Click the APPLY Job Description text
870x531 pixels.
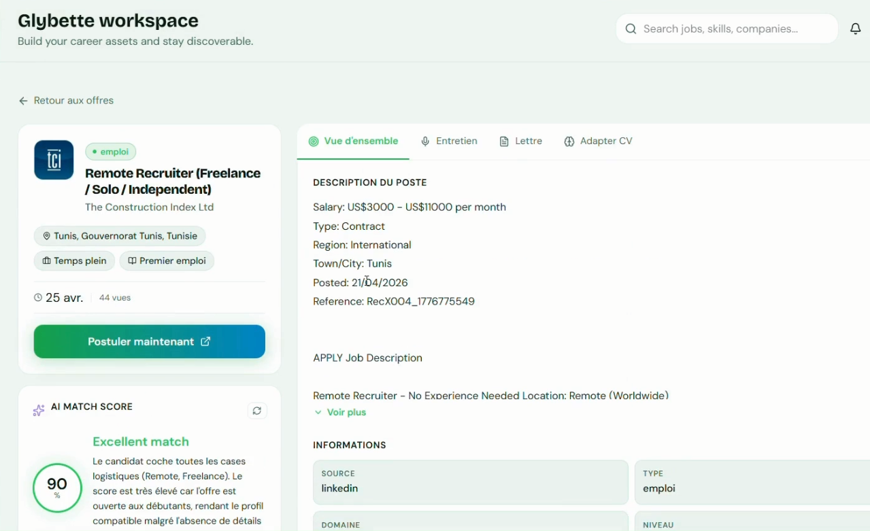coord(367,358)
